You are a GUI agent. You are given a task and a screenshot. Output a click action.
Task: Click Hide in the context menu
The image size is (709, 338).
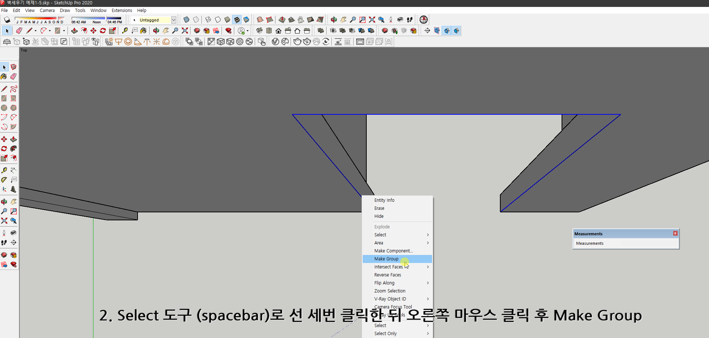coord(397,216)
